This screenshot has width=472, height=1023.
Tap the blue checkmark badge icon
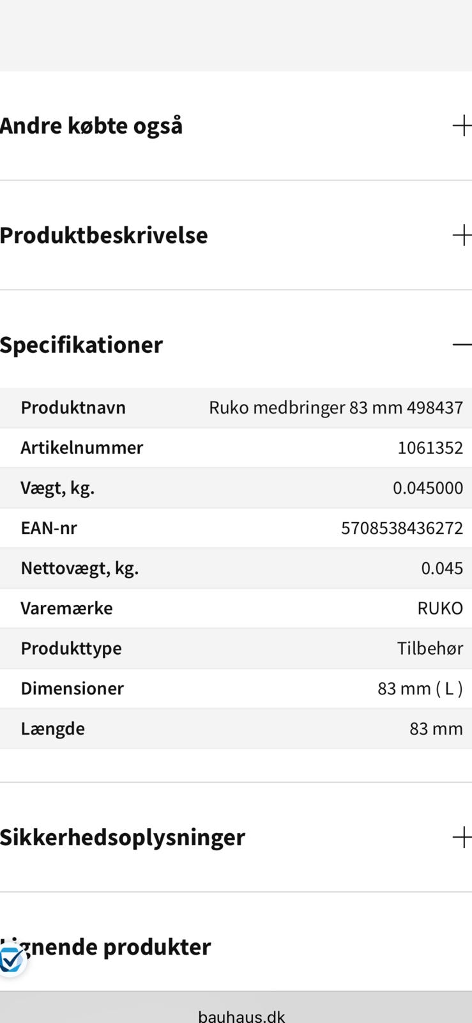coord(11,960)
